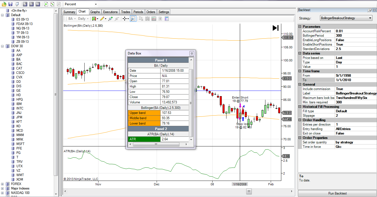Click the Slippage value 2

click(356, 116)
